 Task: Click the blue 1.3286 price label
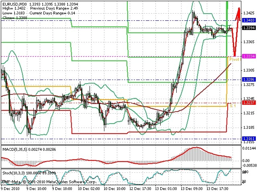click(x=249, y=80)
